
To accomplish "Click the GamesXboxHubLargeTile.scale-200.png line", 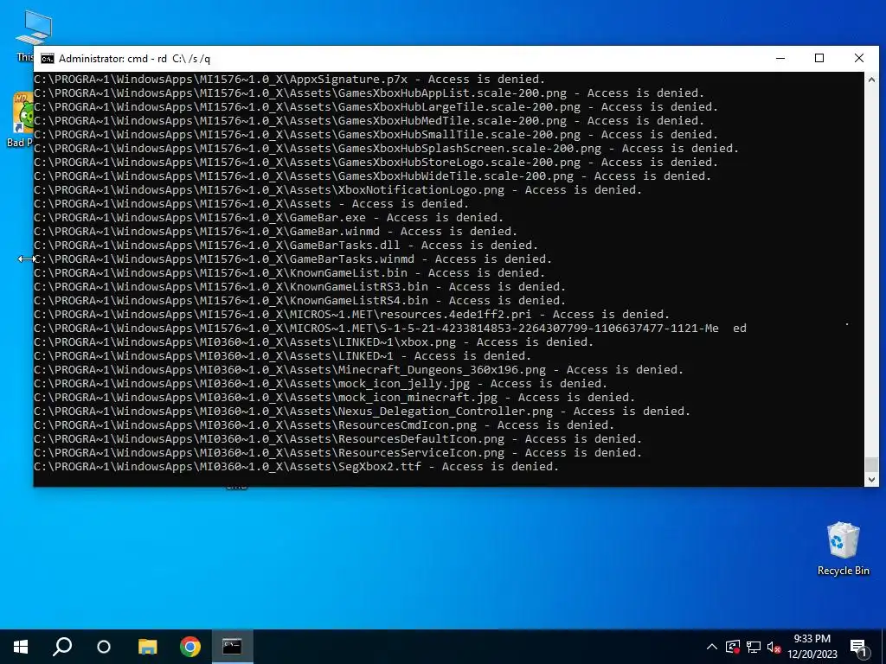I will click(x=376, y=106).
